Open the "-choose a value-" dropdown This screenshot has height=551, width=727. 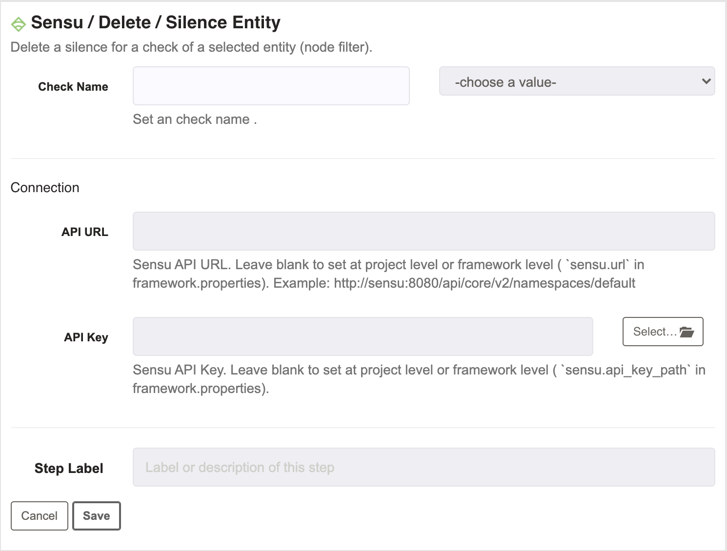coord(577,81)
